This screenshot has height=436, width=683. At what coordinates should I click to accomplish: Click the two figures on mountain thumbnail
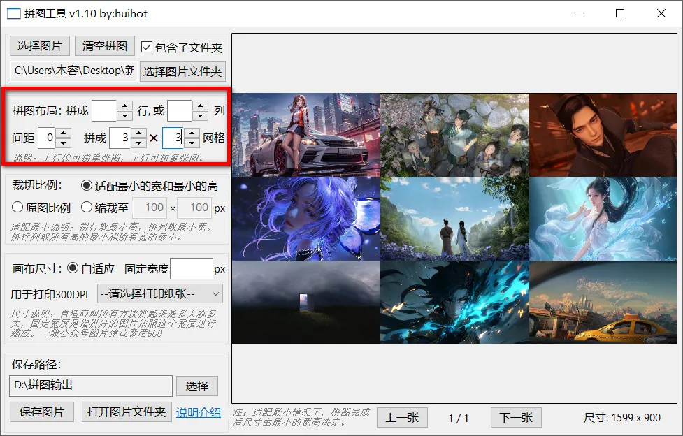pyautogui.click(x=455, y=218)
